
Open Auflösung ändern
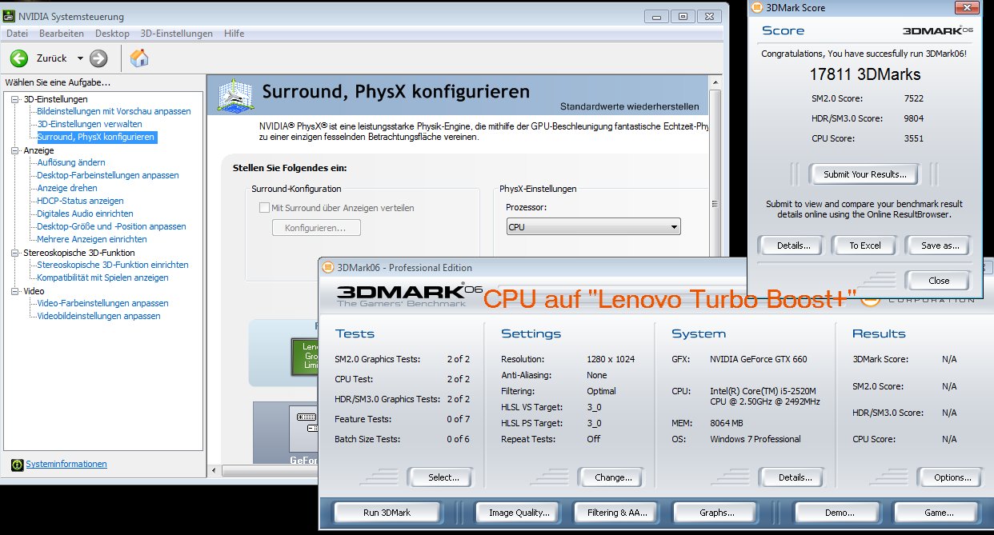click(x=71, y=162)
